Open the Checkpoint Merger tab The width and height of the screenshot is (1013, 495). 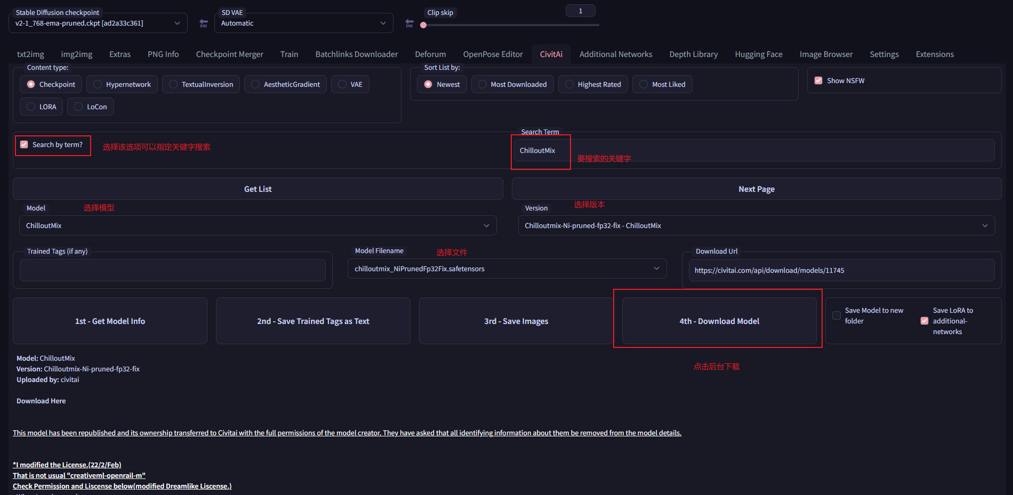pos(230,54)
